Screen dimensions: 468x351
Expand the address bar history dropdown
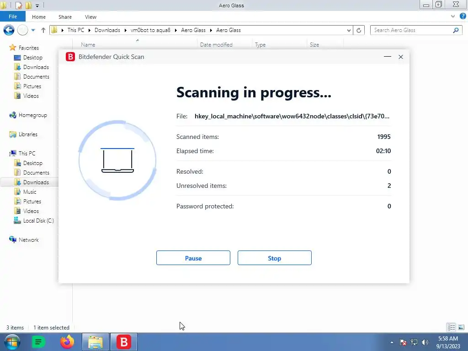[x=349, y=30]
